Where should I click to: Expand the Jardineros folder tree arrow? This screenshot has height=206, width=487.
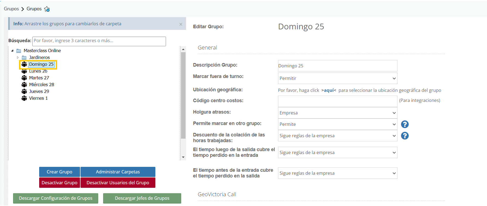coord(18,58)
